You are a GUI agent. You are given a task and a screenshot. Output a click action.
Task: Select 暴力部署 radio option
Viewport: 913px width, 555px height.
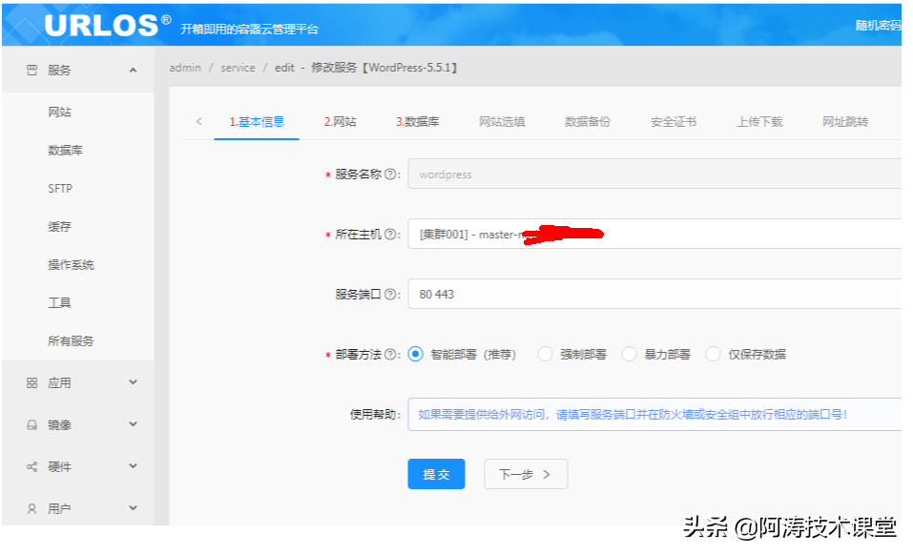coord(629,354)
